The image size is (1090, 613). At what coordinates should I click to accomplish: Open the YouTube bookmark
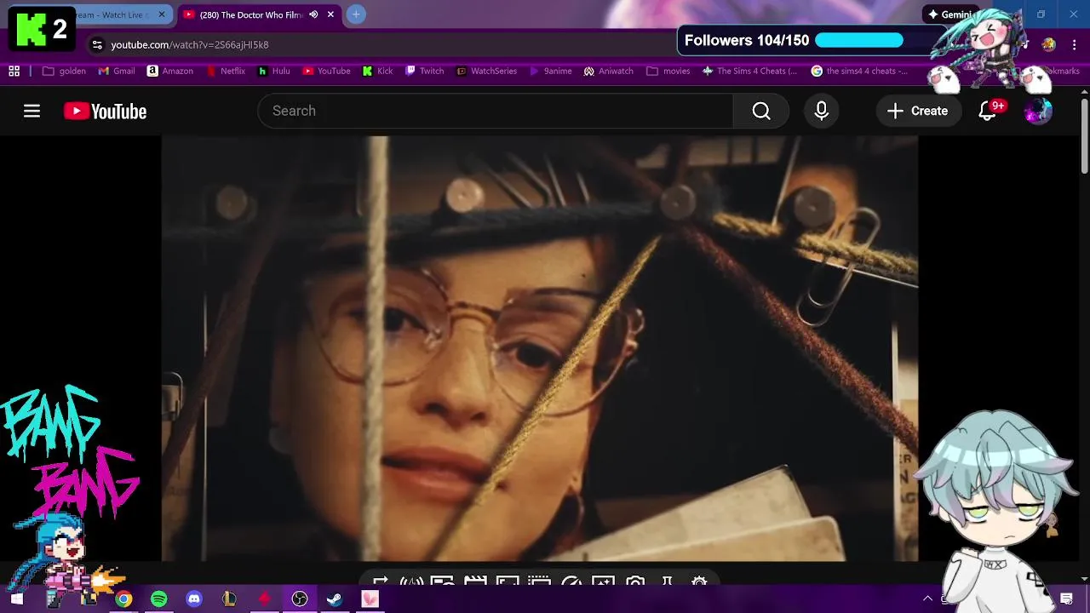326,71
